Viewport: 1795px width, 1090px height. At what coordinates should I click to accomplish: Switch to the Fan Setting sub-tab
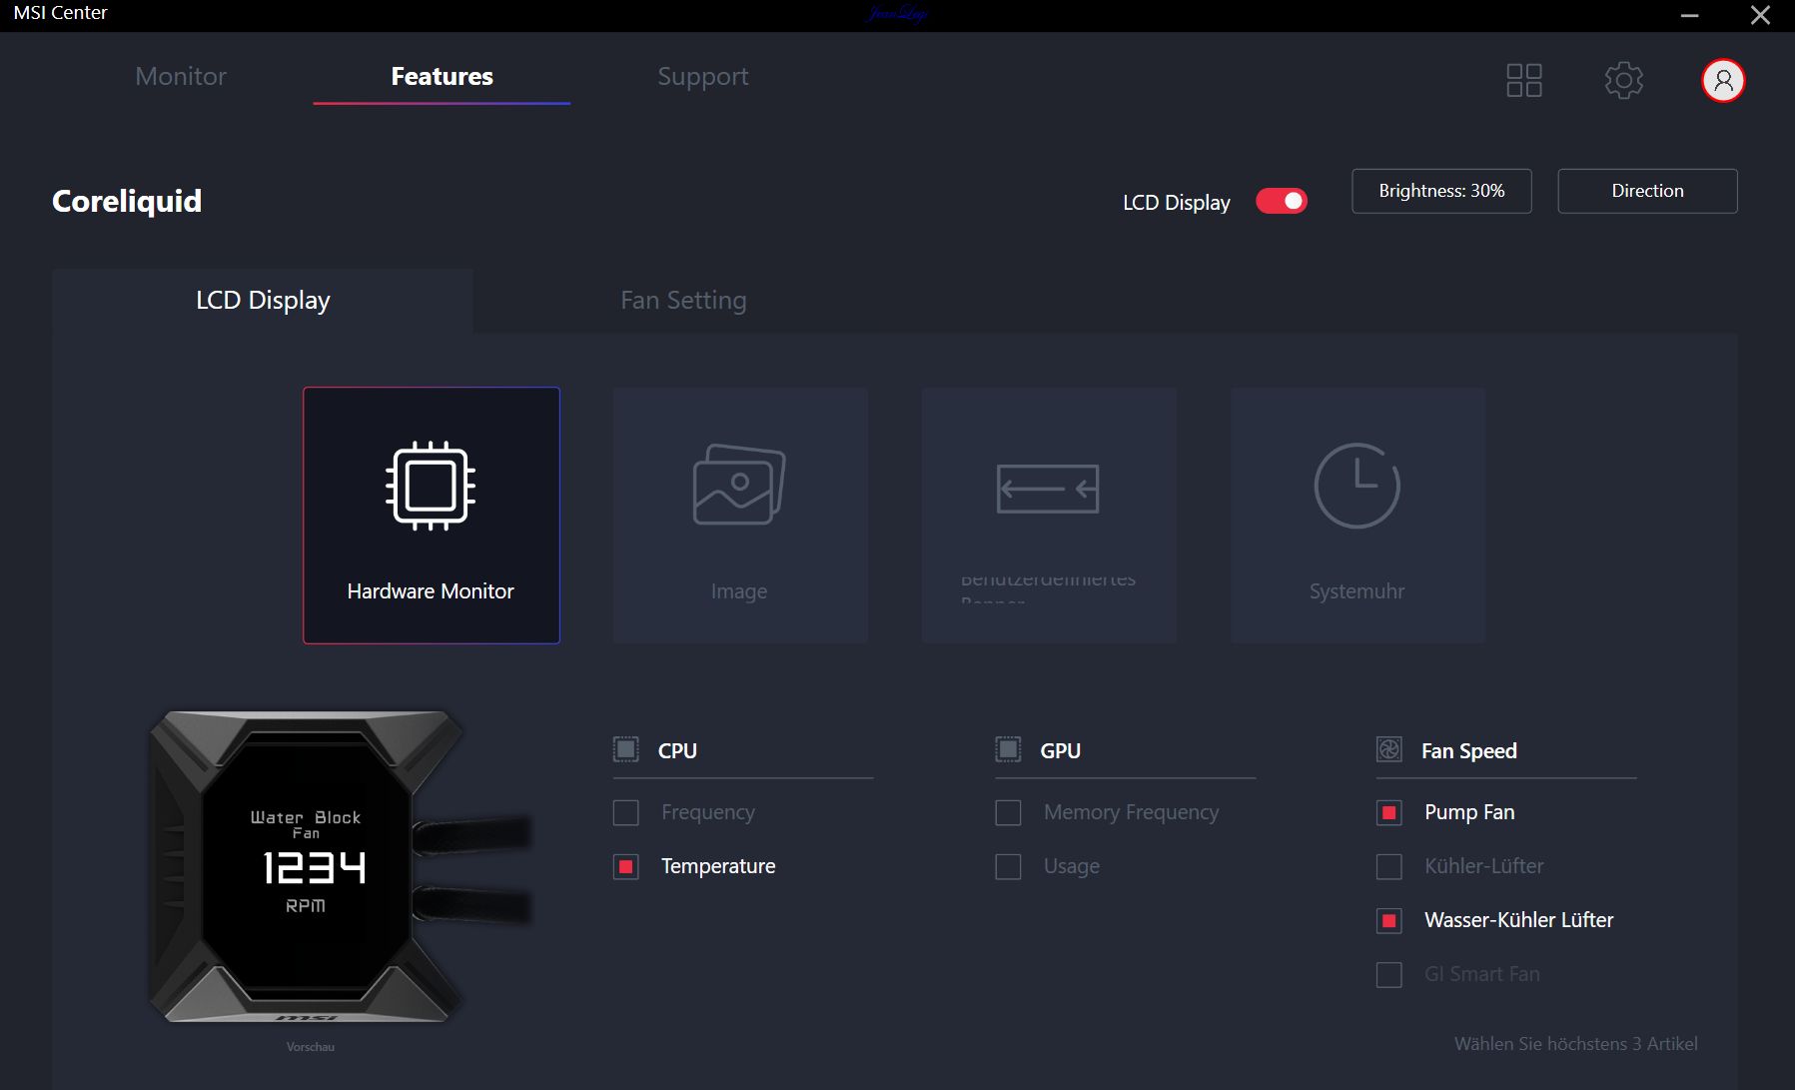point(683,301)
